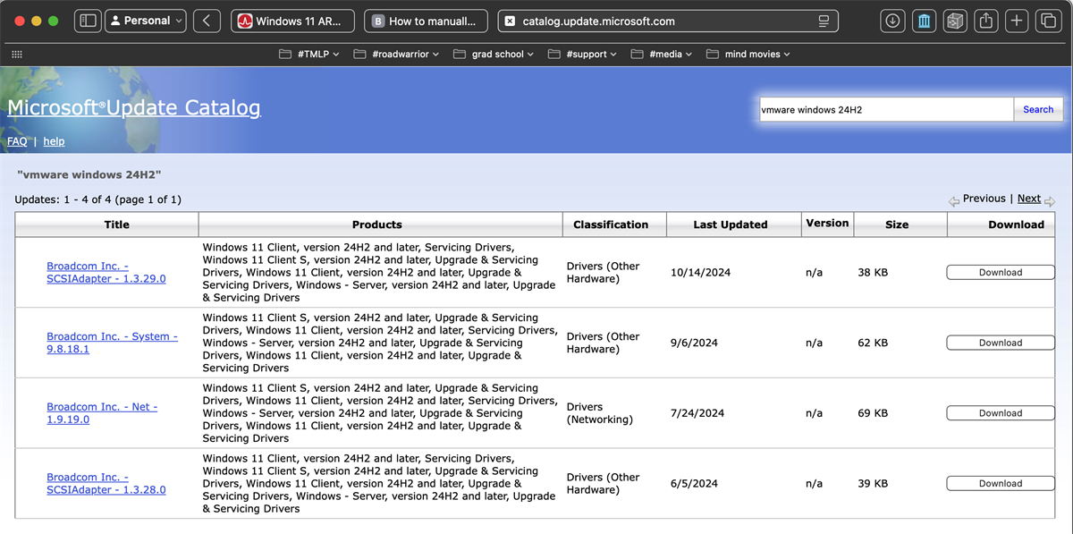Select the "vmware windows 24H2" results heading
The height and width of the screenshot is (534, 1073).
[89, 174]
